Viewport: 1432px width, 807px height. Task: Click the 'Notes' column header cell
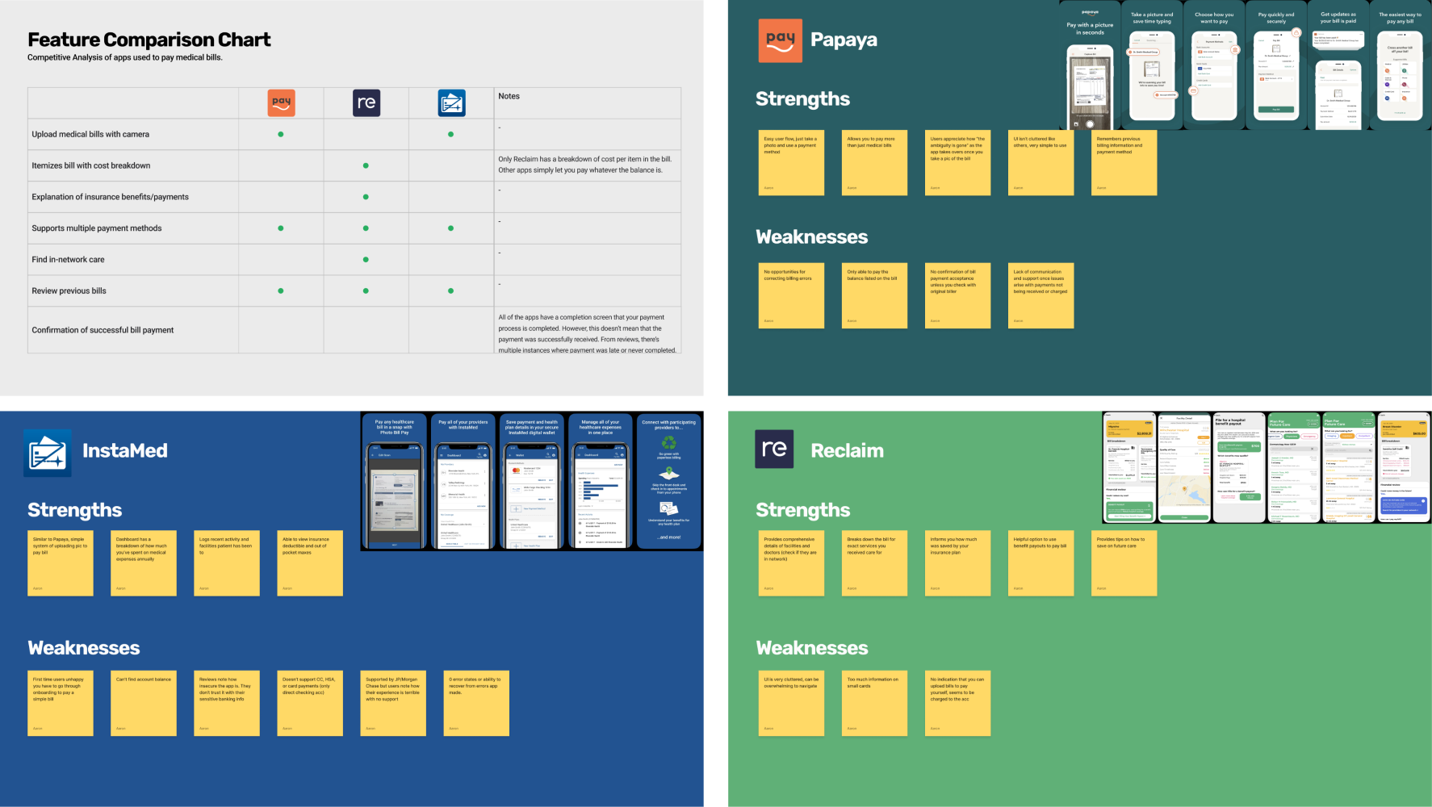coord(588,103)
